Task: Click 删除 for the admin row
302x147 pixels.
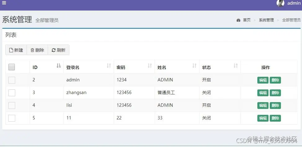Action: click(275, 80)
